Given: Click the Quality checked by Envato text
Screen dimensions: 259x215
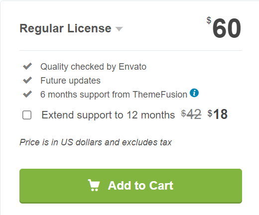Looking at the screenshot, I should pos(93,67).
